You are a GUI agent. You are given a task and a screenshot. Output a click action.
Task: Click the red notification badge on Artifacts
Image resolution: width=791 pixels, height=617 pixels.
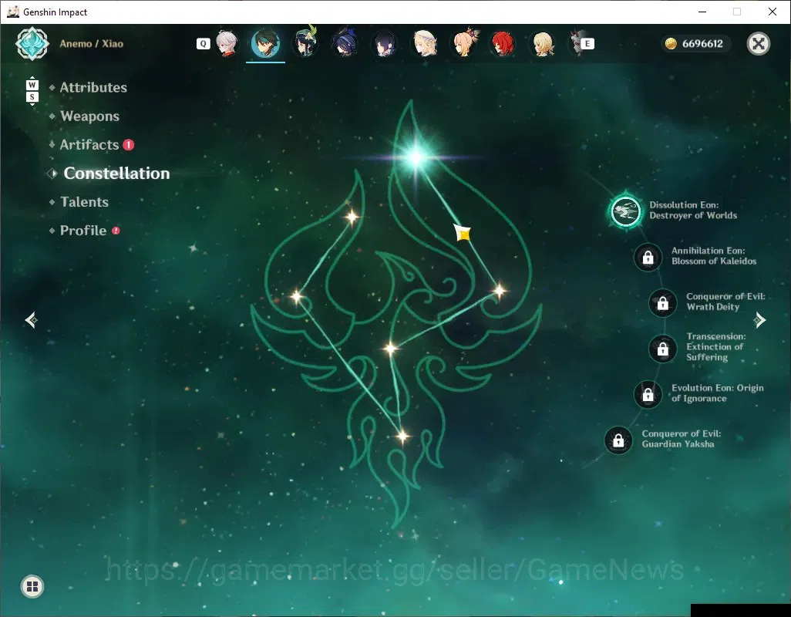(x=129, y=145)
